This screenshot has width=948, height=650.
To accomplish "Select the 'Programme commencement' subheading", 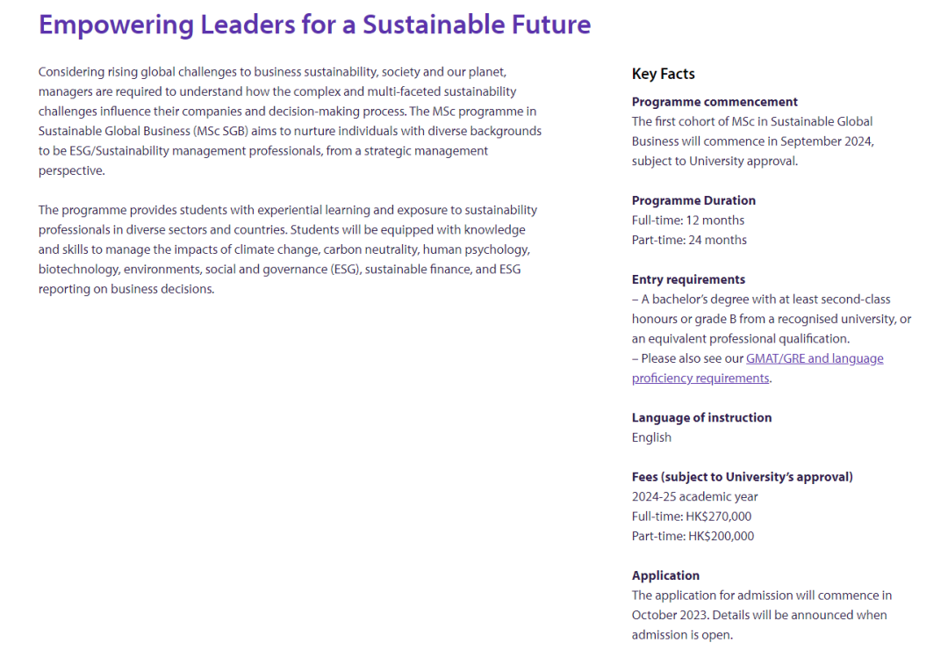I will click(x=715, y=102).
